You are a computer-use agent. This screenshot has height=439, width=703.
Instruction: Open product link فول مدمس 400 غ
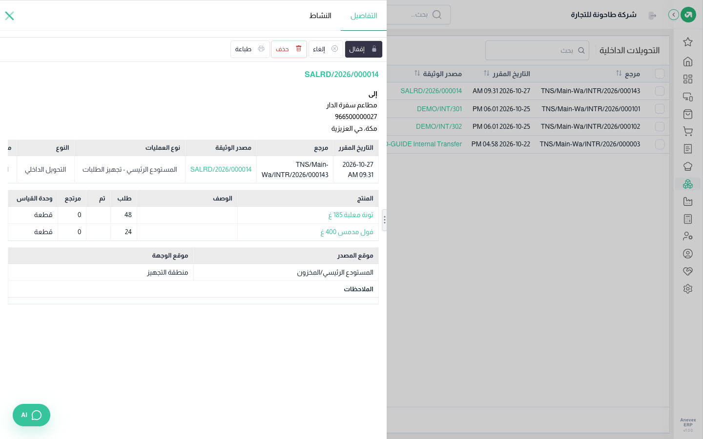tap(347, 232)
